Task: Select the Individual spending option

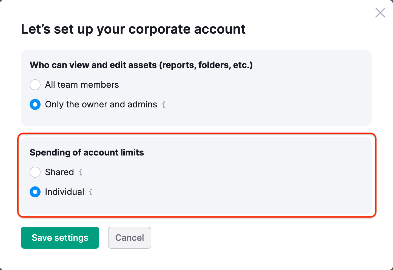Action: (35, 192)
